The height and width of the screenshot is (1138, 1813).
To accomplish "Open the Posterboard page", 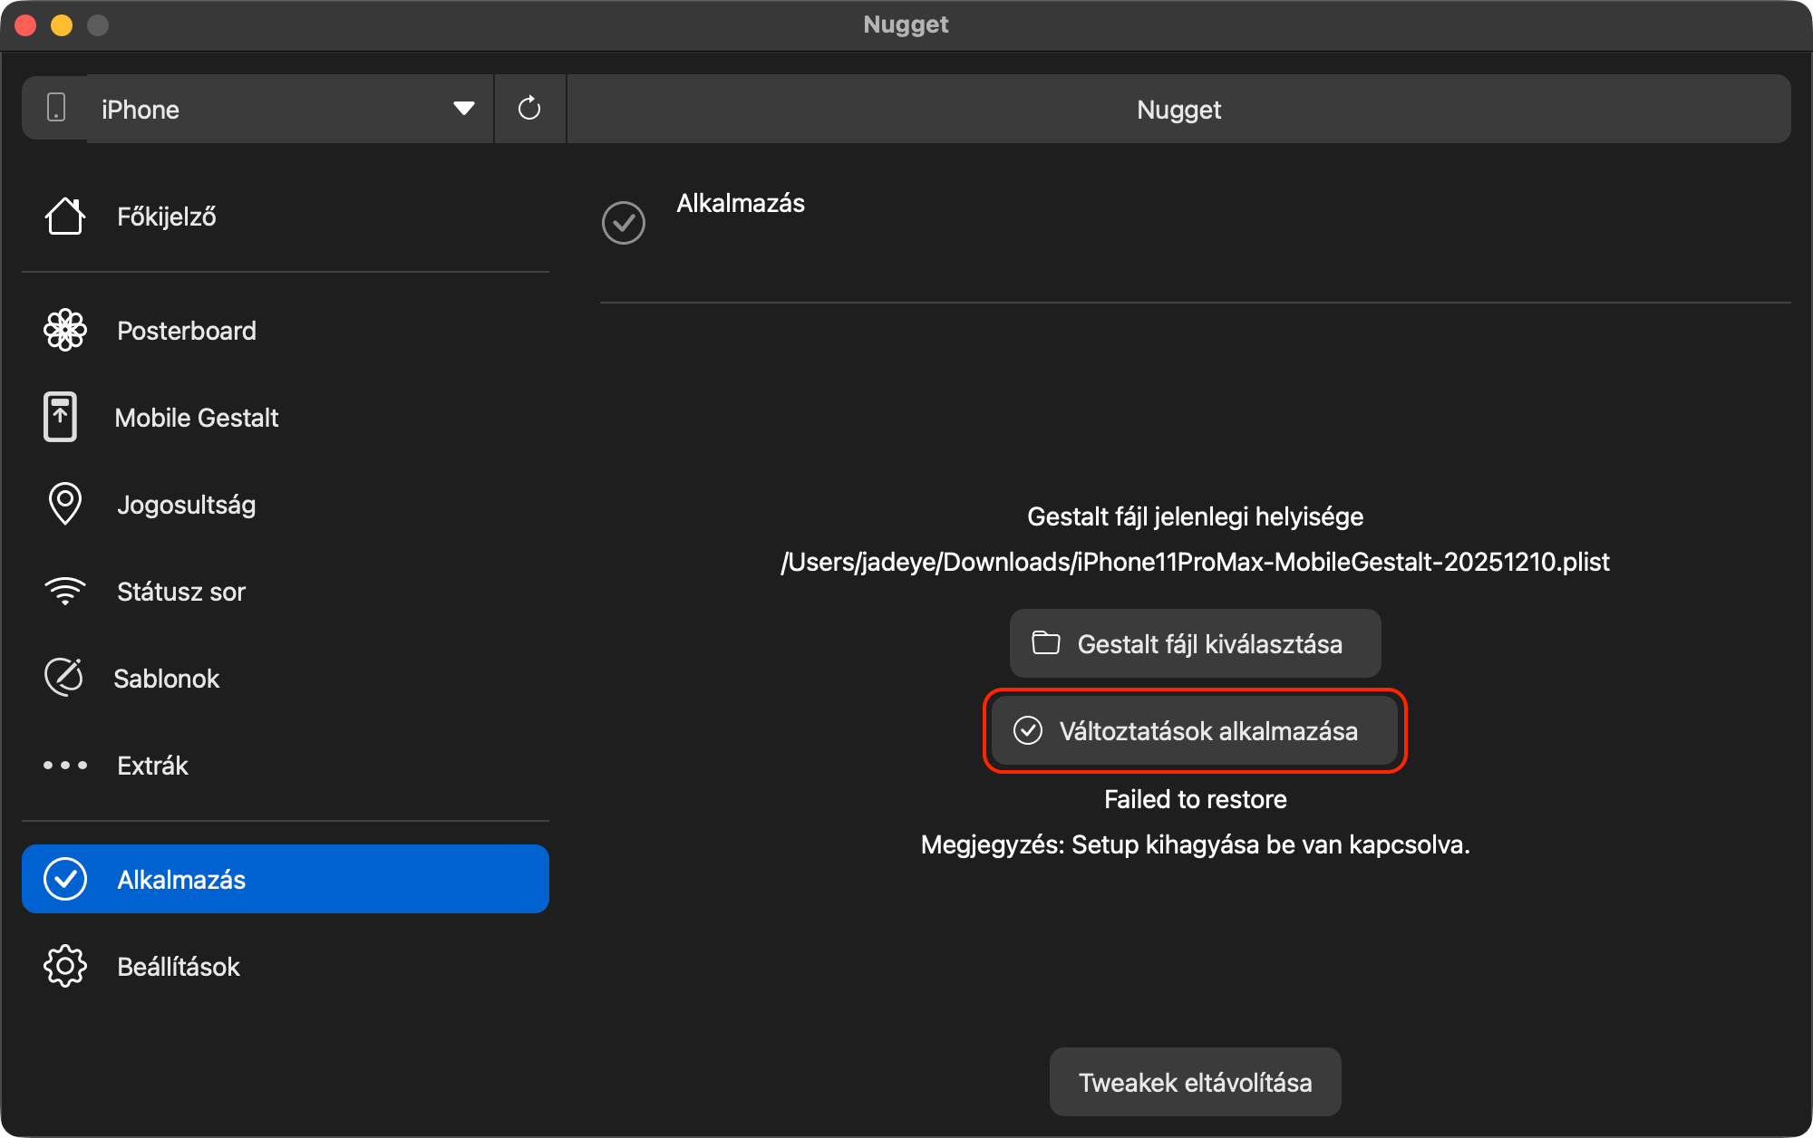I will (187, 331).
